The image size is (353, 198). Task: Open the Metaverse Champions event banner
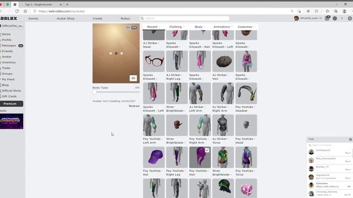[12, 121]
